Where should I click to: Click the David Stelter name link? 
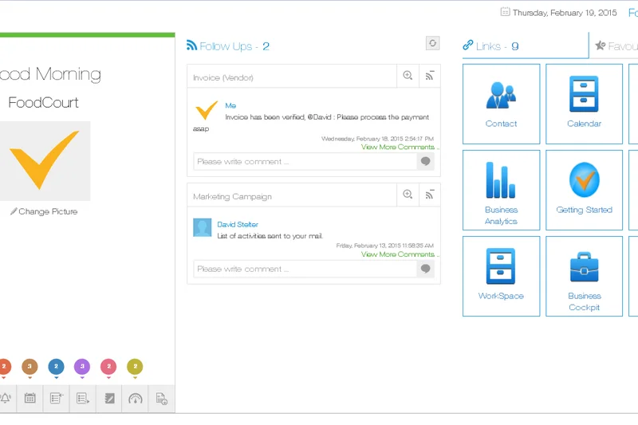coord(238,225)
